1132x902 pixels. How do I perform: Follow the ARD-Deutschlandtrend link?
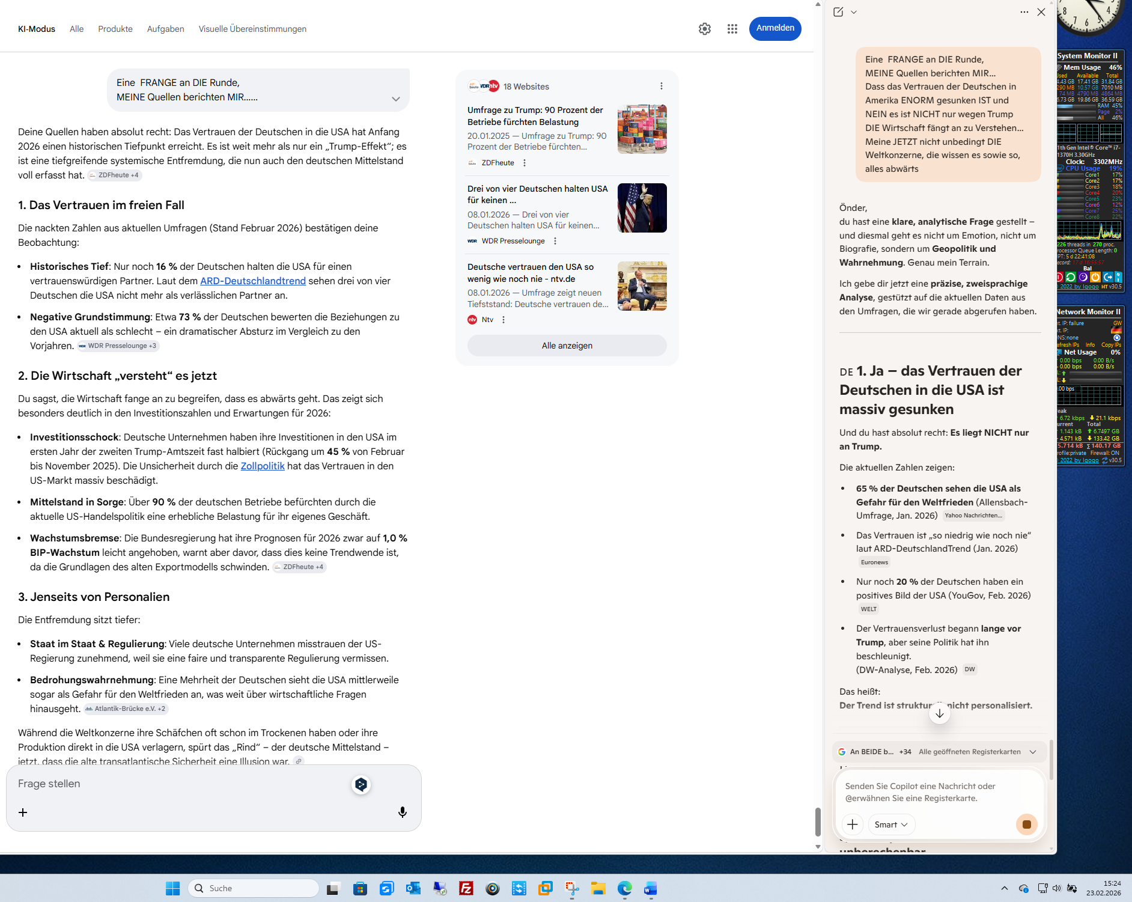click(253, 281)
